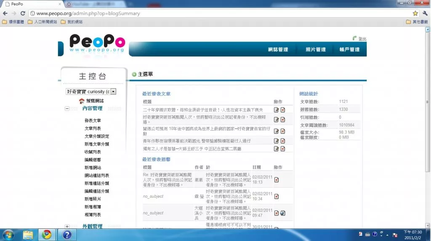Viewport: 431px width, 241px height.
Task: Delete the 10:34 no_subject comment
Action: 277,196
